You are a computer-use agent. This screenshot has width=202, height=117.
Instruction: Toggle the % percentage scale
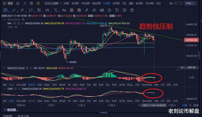click(190, 106)
